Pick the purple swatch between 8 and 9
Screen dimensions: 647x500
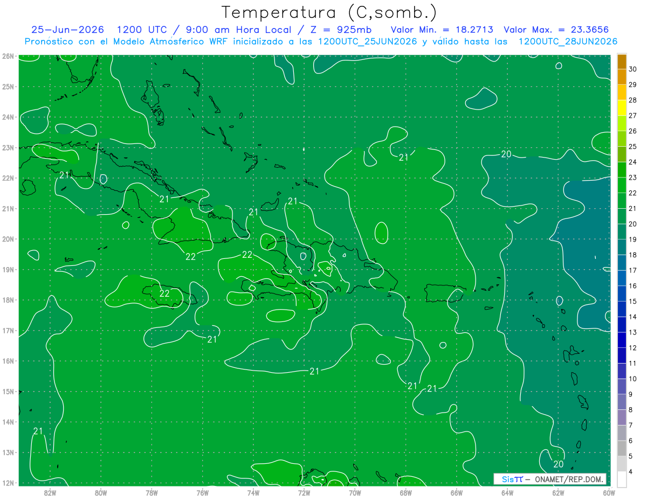[622, 402]
